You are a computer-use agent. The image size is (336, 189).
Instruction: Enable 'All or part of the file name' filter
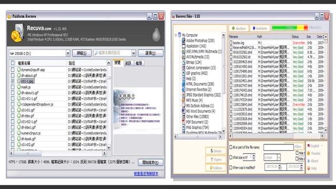[231, 147]
